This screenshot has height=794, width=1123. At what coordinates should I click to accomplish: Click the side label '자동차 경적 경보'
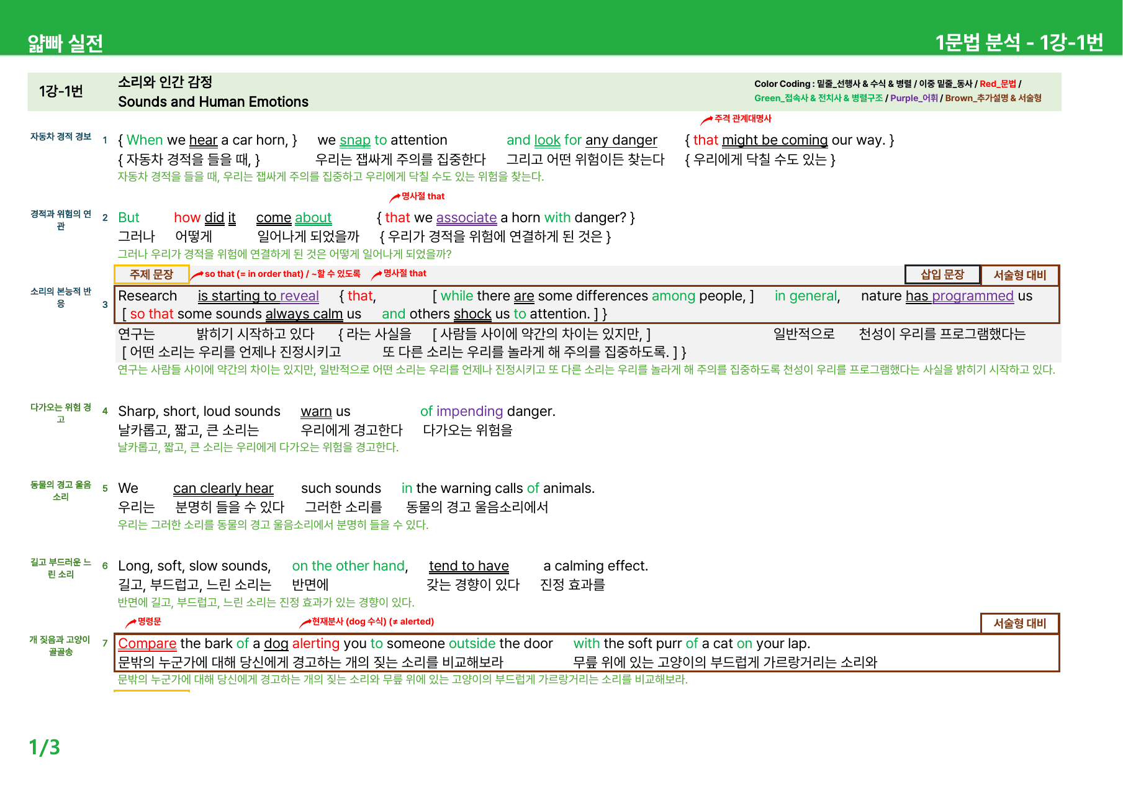[x=61, y=137]
